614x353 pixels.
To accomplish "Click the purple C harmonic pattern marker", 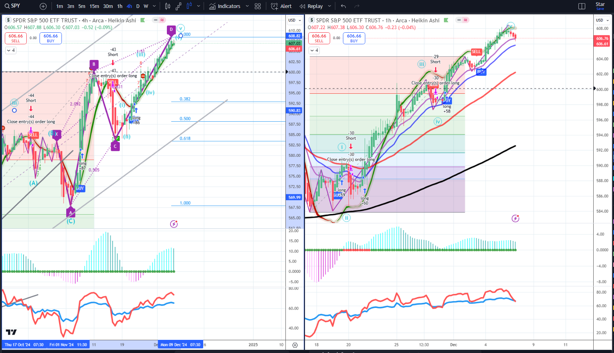I will coord(115,146).
